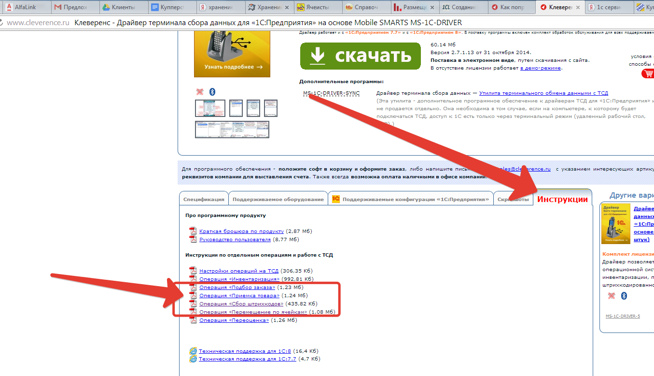Click the PDF icon beside Настройки операций на ТСД
Screen dimensions: 654x376
pos(193,271)
